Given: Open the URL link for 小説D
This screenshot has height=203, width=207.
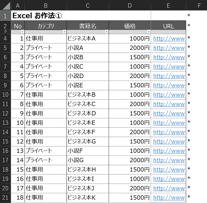Looking at the screenshot, I should [x=169, y=76].
